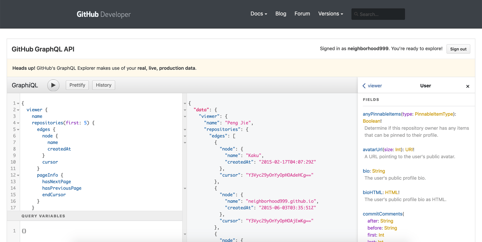Collapse the viewer block fold arrow
The width and height of the screenshot is (482, 242).
(18, 110)
